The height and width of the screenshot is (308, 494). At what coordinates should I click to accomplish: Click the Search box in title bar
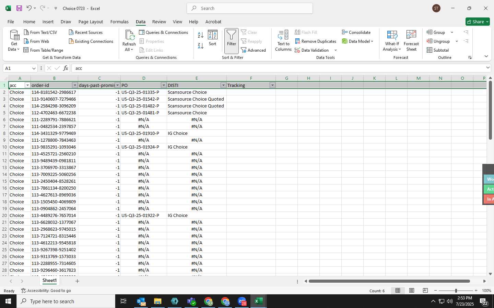pyautogui.click(x=250, y=8)
